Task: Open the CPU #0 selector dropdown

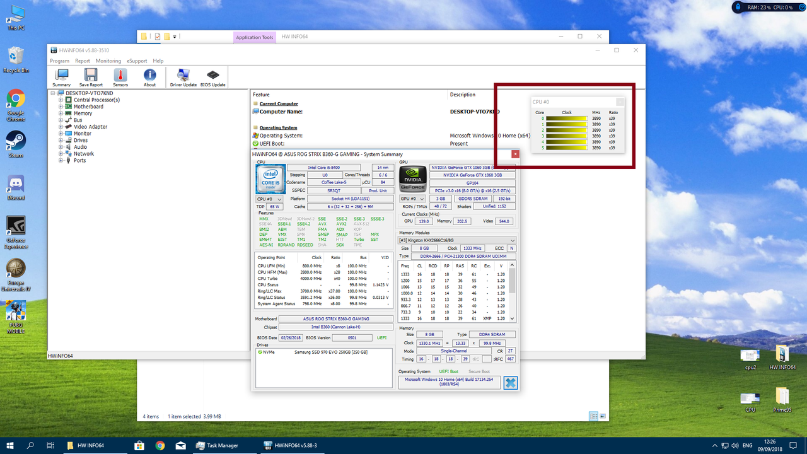Action: coord(269,199)
